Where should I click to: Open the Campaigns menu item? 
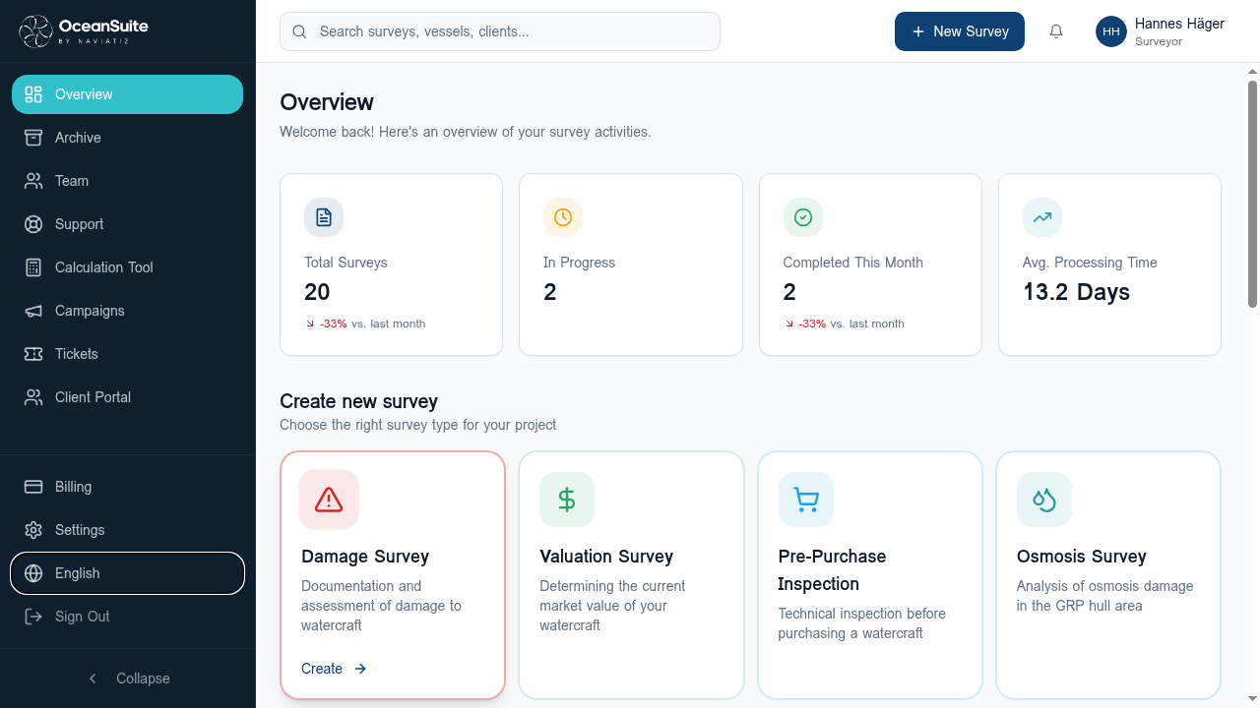pyautogui.click(x=128, y=311)
